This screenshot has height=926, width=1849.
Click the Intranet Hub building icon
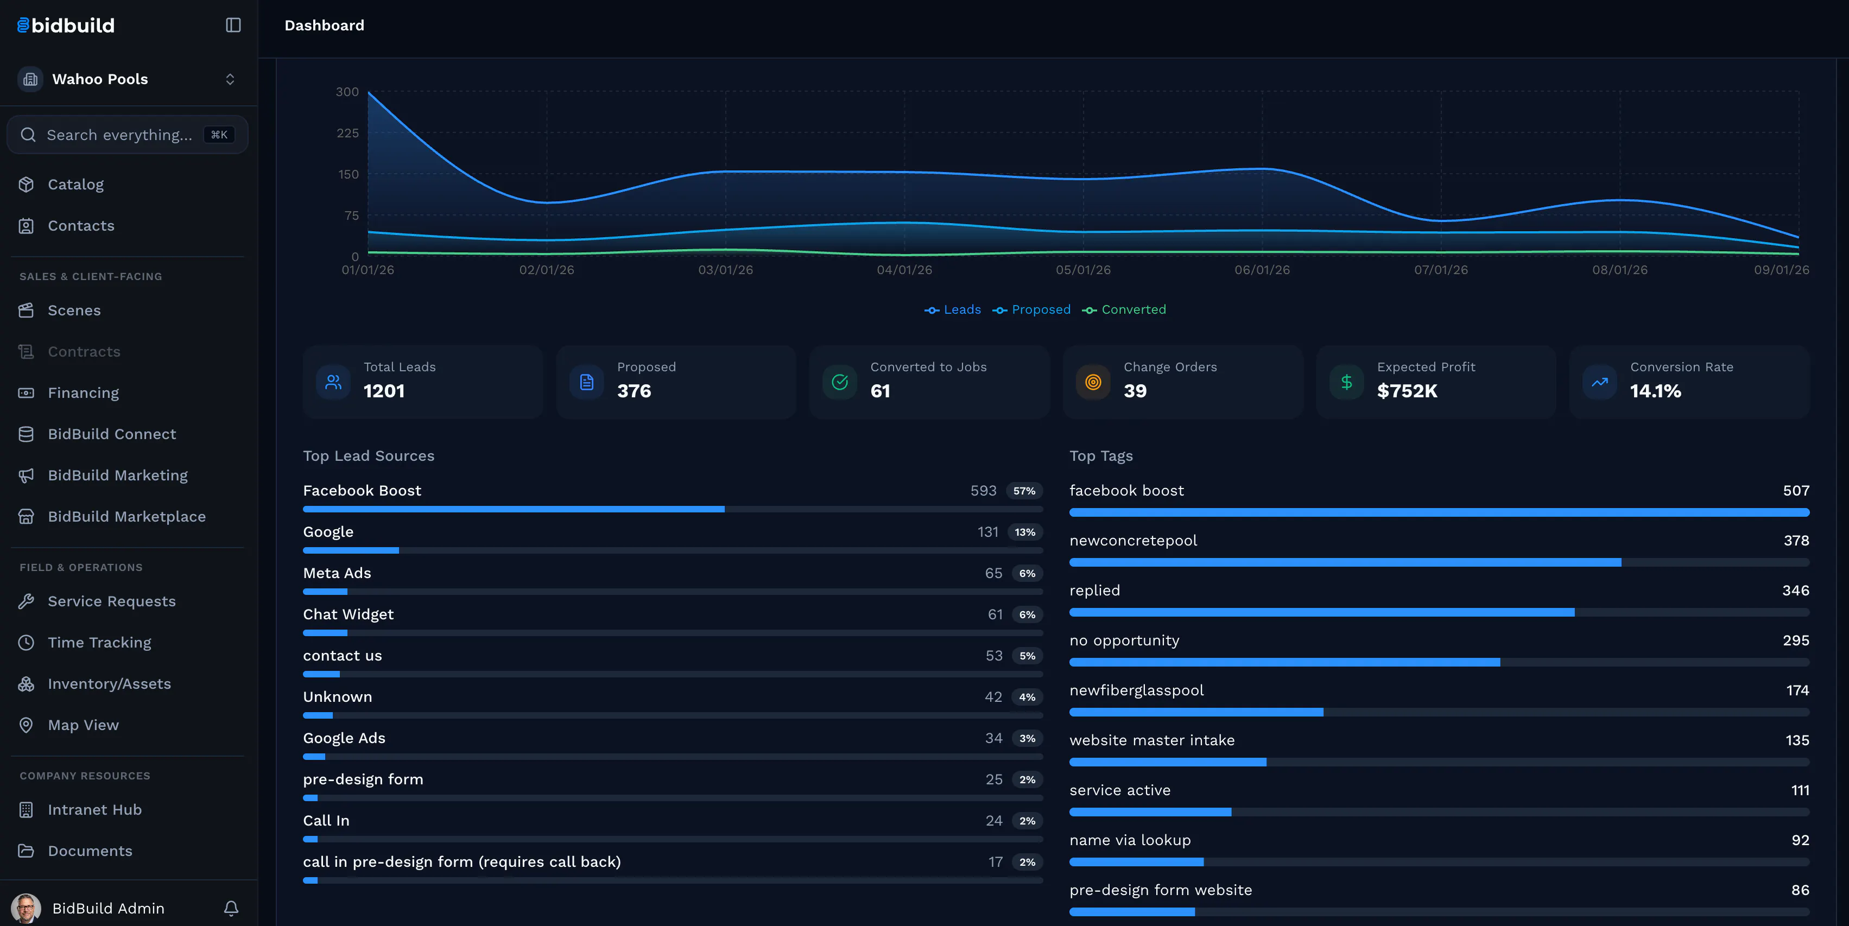(27, 810)
